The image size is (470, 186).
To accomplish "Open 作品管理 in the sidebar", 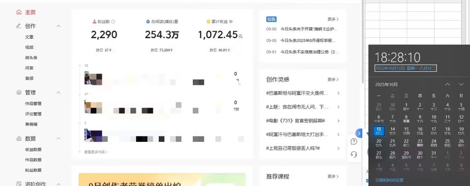I will [x=33, y=103].
